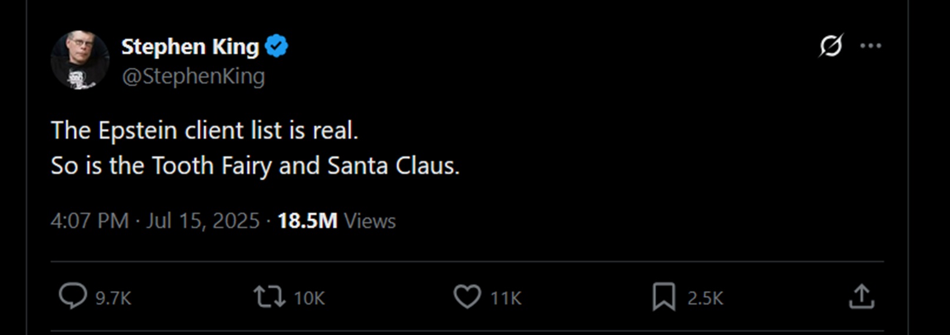The height and width of the screenshot is (335, 950).
Task: Click the 11K likes count
Action: (x=506, y=298)
